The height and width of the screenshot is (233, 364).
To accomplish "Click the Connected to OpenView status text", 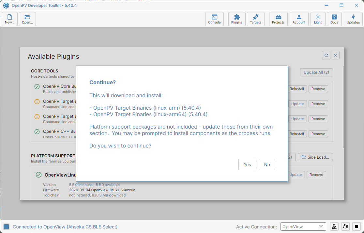I will (65, 227).
